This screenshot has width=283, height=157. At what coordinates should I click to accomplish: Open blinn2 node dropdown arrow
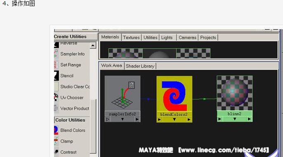click(235, 119)
